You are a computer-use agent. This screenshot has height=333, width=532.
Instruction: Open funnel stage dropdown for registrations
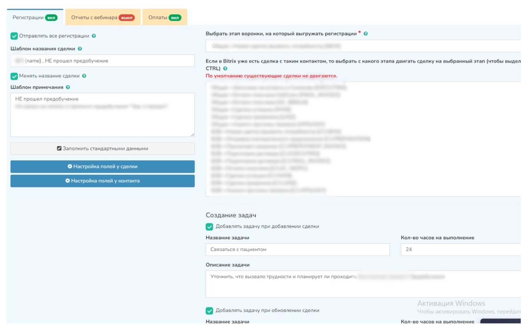click(363, 46)
